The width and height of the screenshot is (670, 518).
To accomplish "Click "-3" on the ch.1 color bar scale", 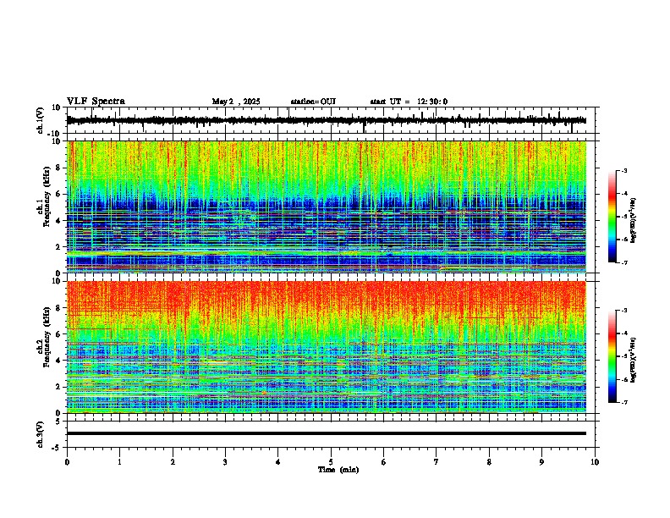I will (x=623, y=170).
